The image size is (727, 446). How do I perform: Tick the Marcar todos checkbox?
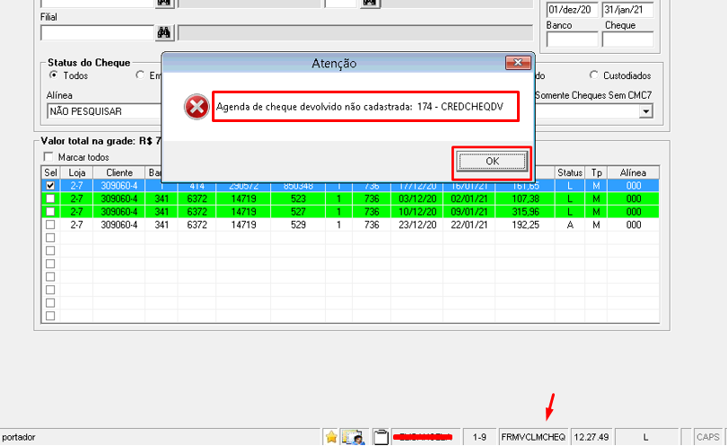click(x=48, y=157)
